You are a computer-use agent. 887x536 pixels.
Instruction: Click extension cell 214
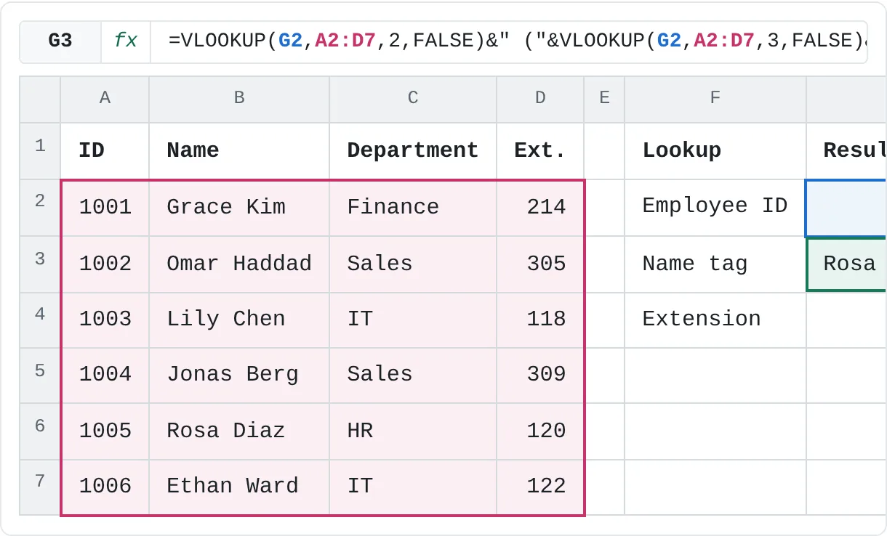[540, 208]
